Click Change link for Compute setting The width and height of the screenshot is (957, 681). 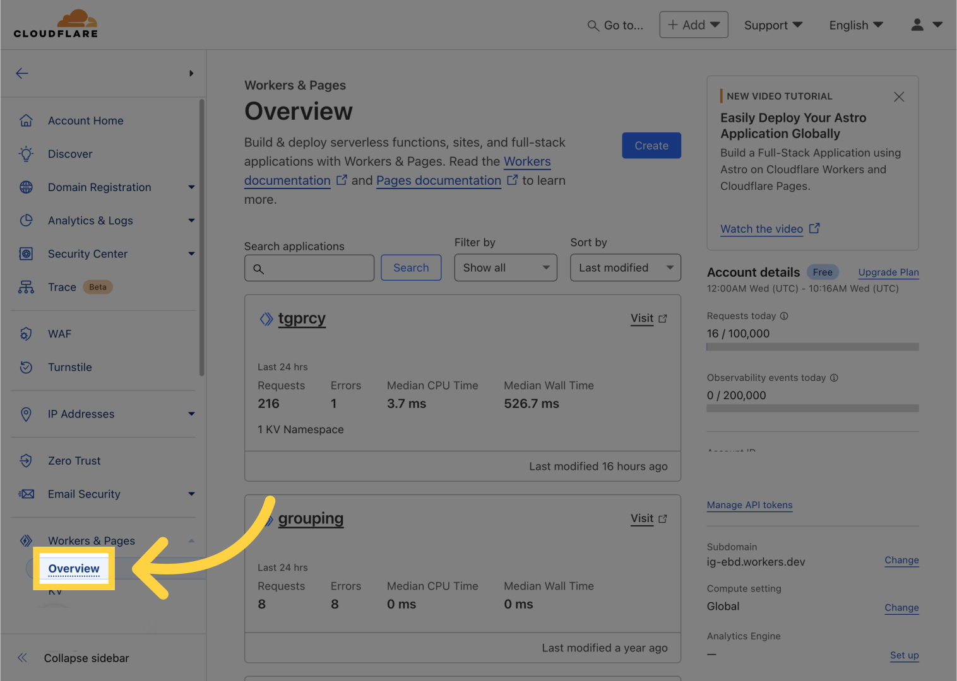point(901,608)
